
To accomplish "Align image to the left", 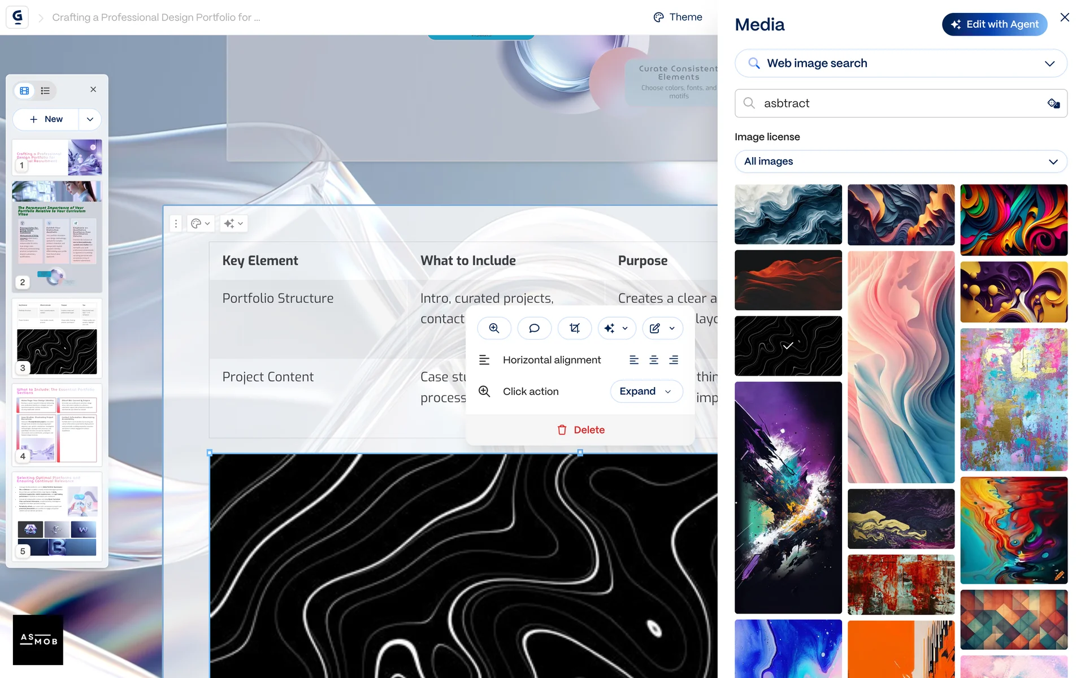I will coord(634,360).
